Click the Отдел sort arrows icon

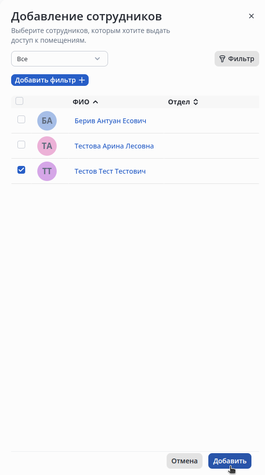196,102
